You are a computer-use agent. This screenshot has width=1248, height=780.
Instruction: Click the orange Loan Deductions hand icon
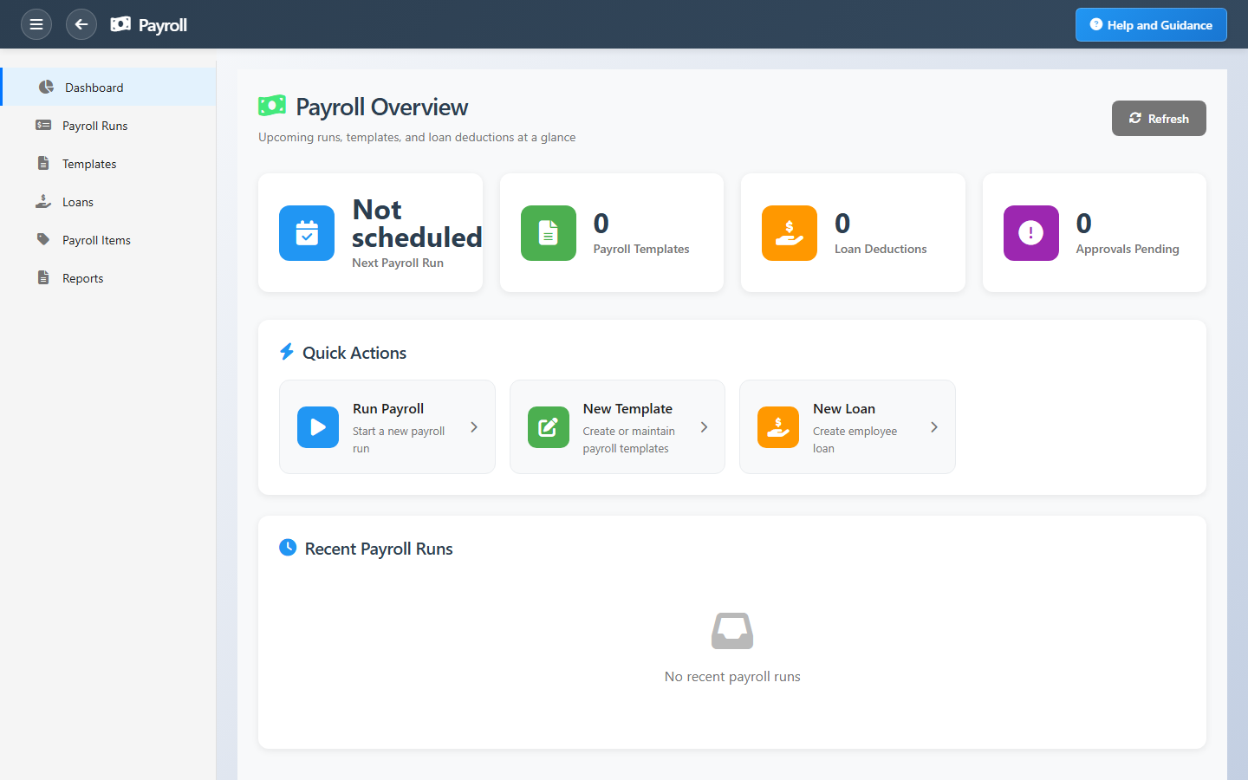coord(789,233)
